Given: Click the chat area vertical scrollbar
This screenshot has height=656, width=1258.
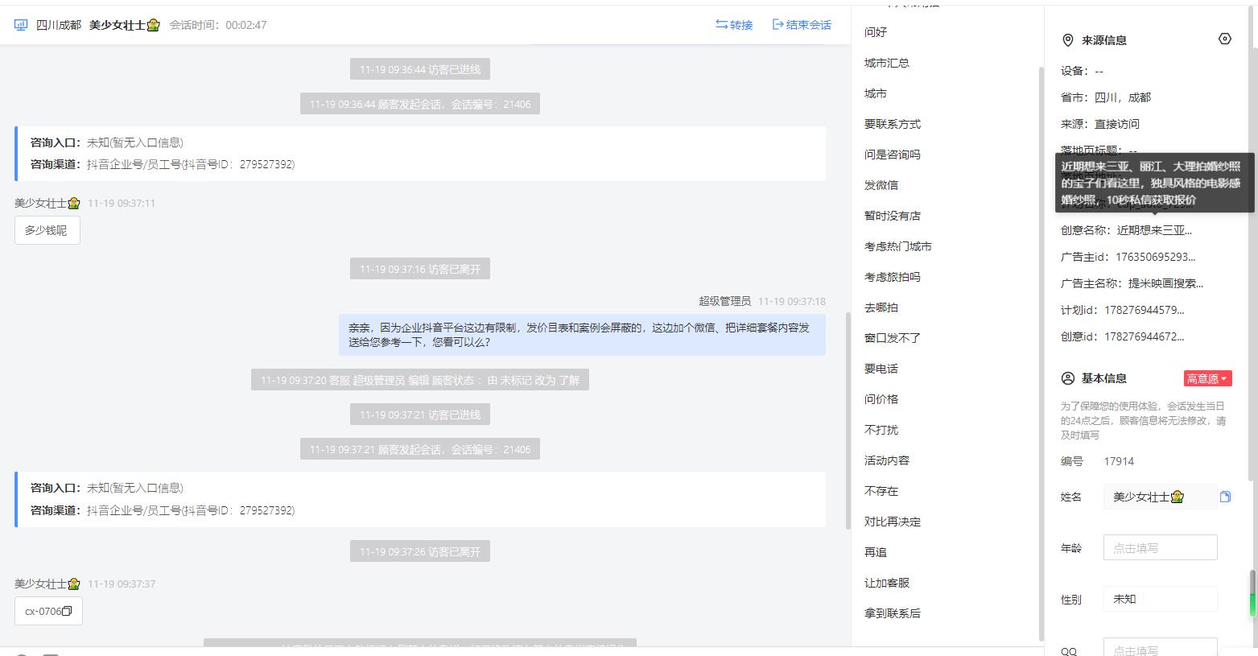Looking at the screenshot, I should coord(848,421).
